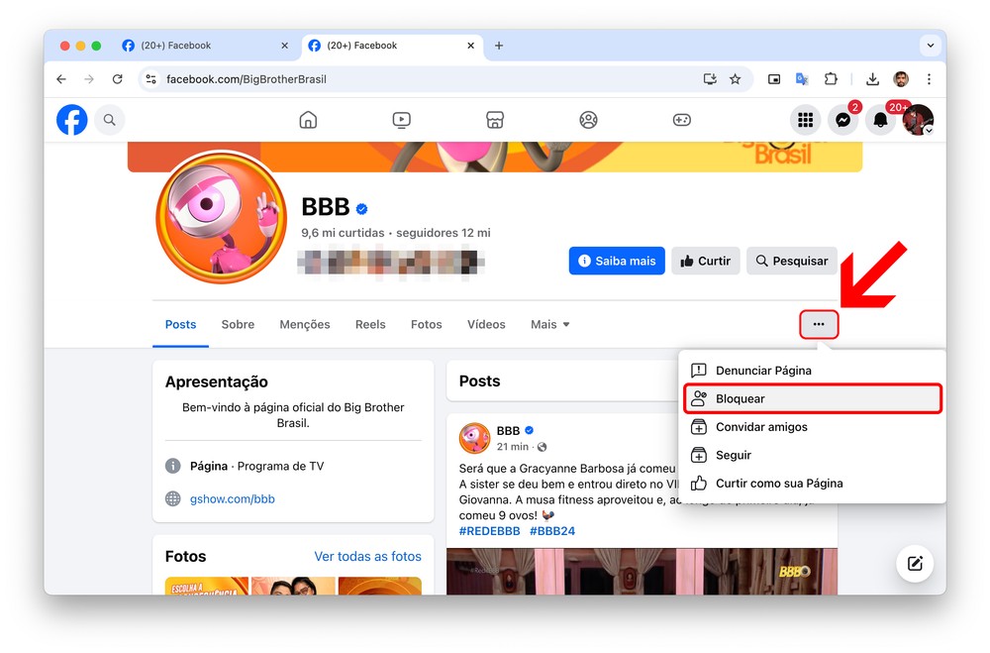
Task: Open the three-dot page options menu
Action: (819, 324)
